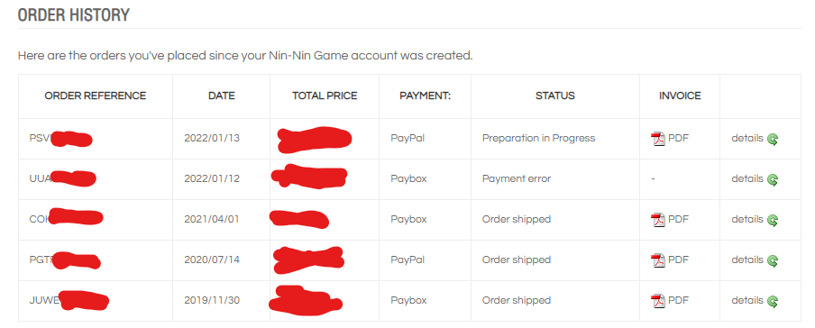Screen dimensions: 815x328
Task: Click green arrow icon for 2020/07/14 order
Action: 773,261
